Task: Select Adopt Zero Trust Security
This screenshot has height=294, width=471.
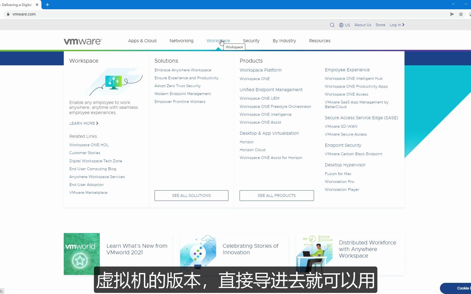Action: coord(177,86)
